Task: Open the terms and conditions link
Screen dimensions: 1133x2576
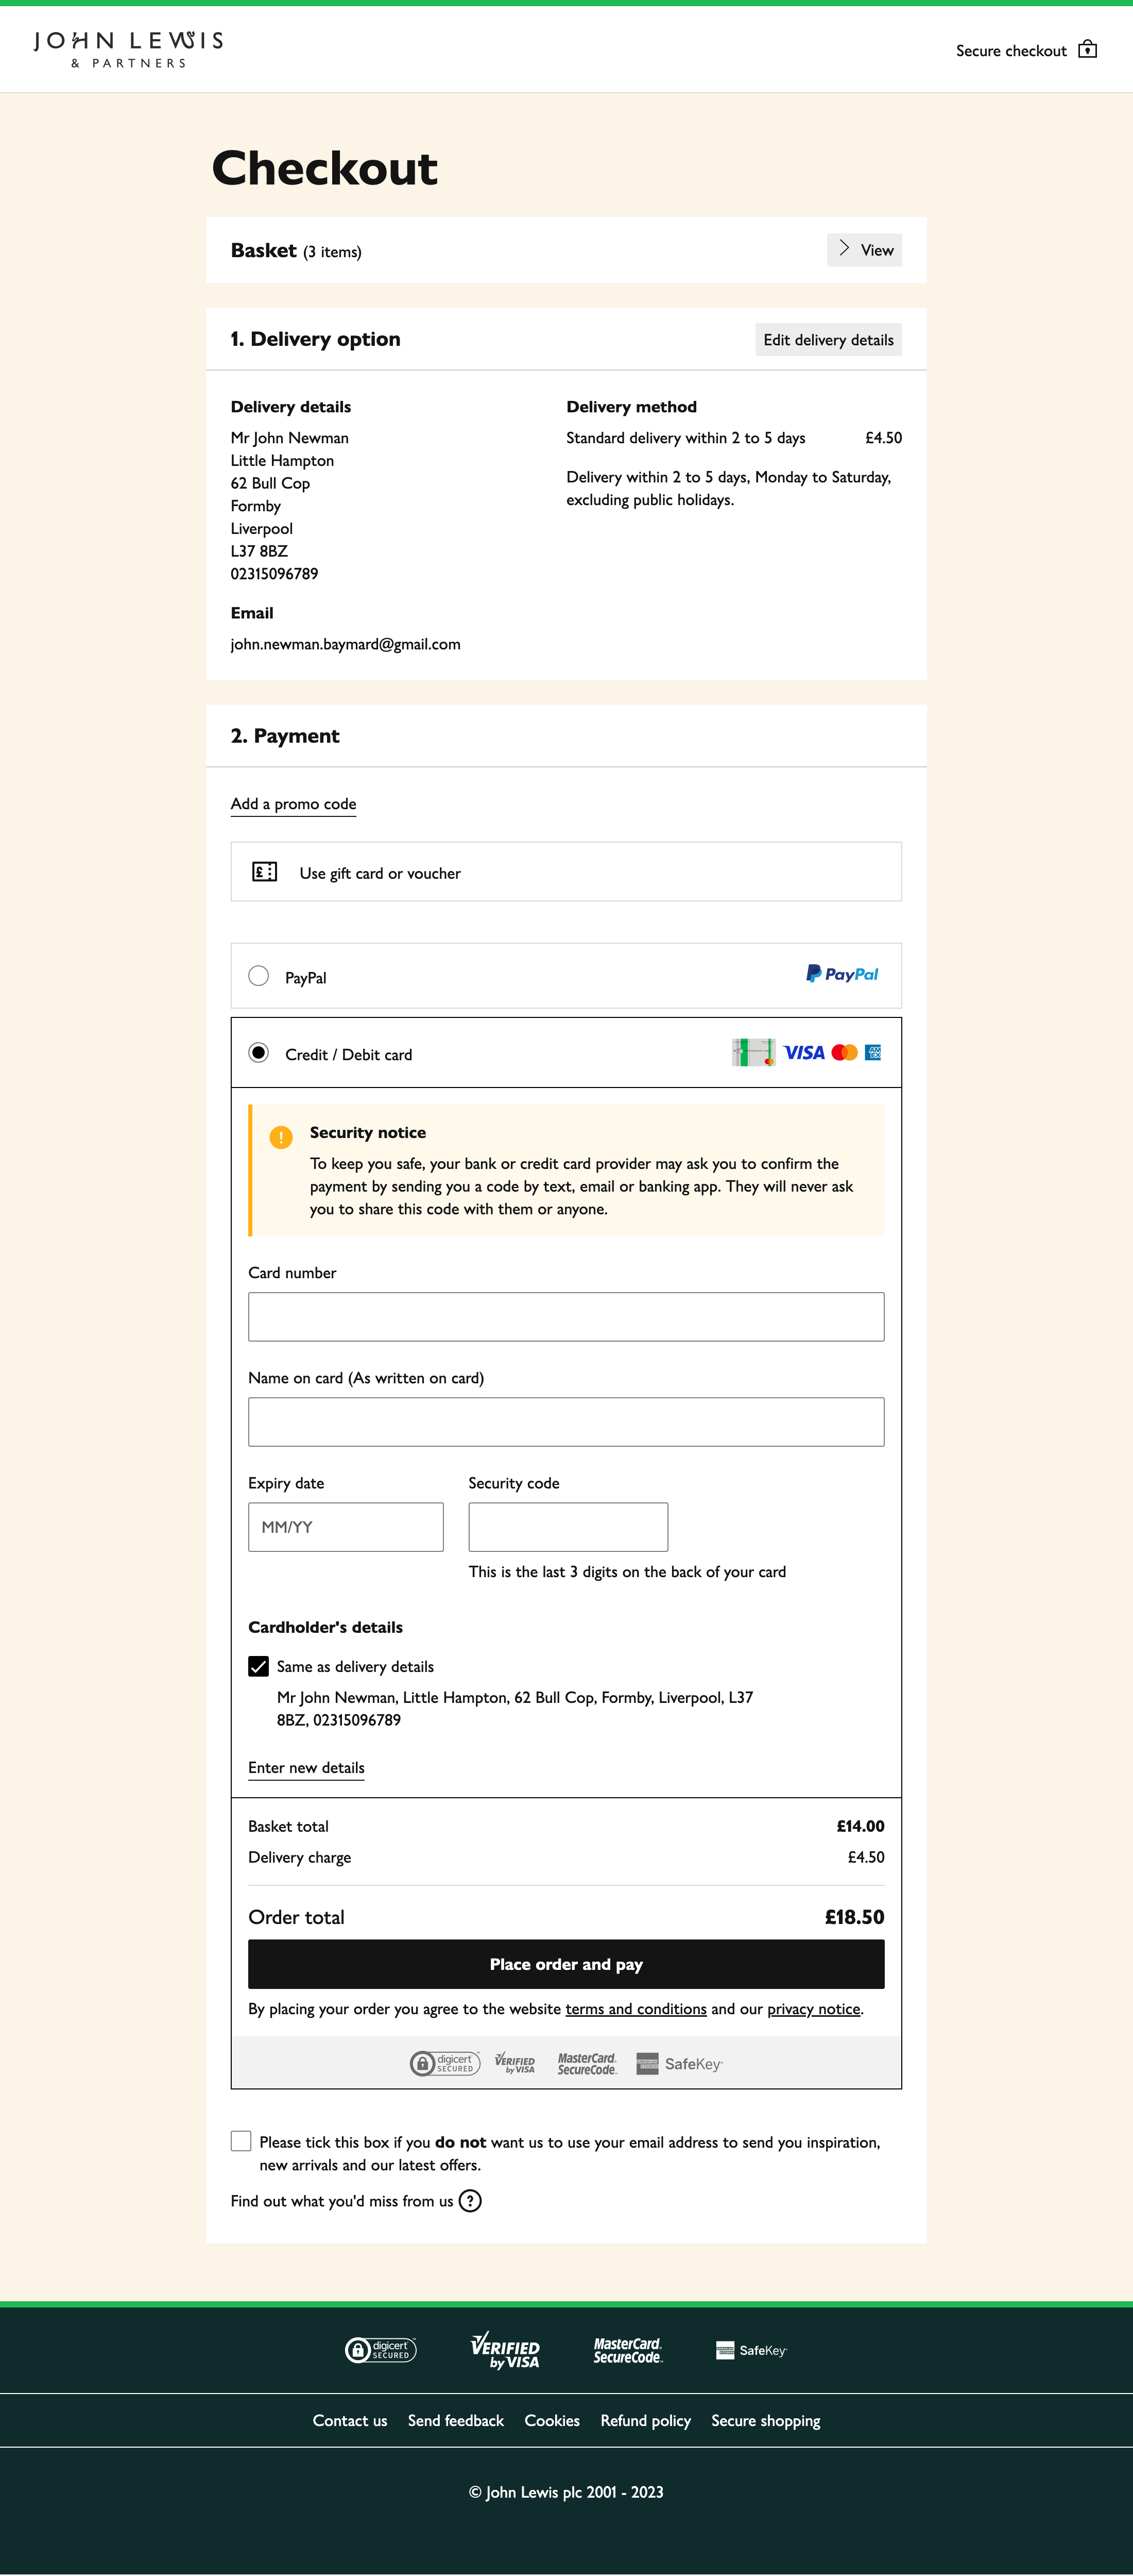Action: [x=636, y=2009]
